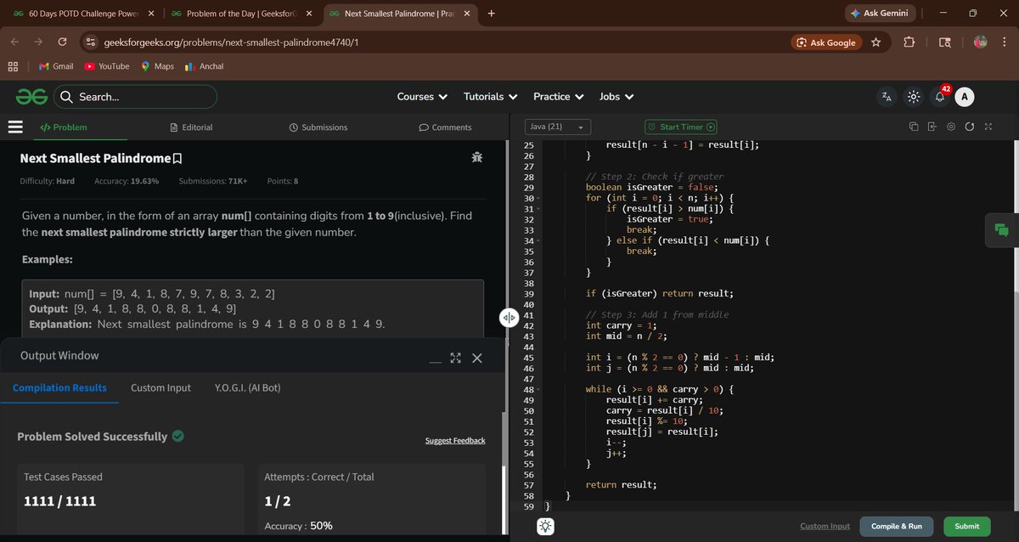
Task: Open the browser extensions puzzle icon
Action: [910, 42]
